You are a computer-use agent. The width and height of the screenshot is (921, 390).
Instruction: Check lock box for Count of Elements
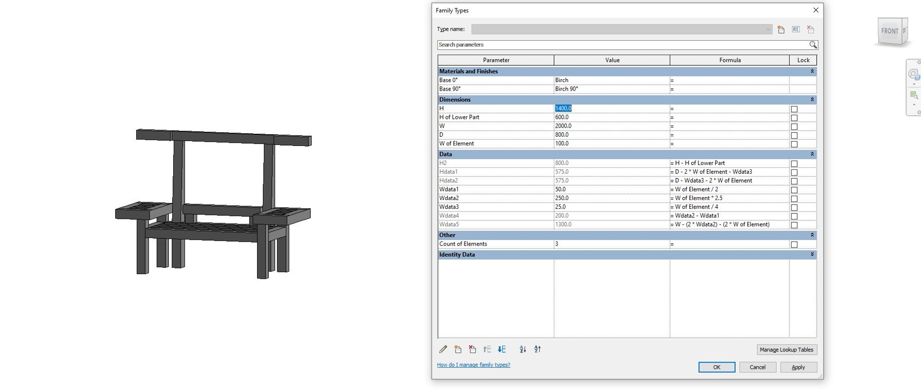click(x=794, y=245)
